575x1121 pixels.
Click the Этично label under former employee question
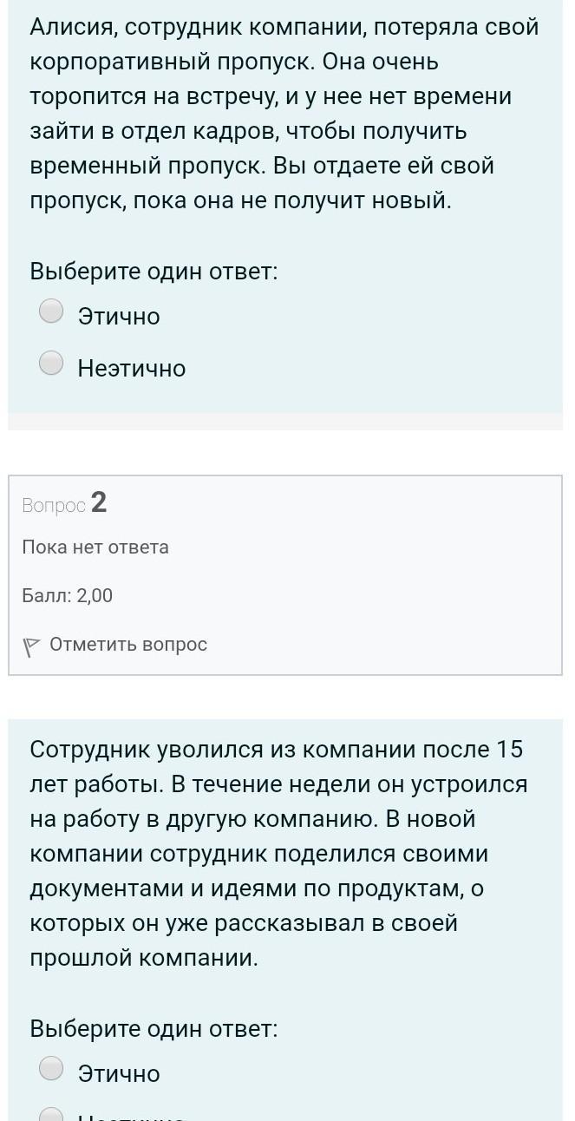click(x=119, y=1074)
